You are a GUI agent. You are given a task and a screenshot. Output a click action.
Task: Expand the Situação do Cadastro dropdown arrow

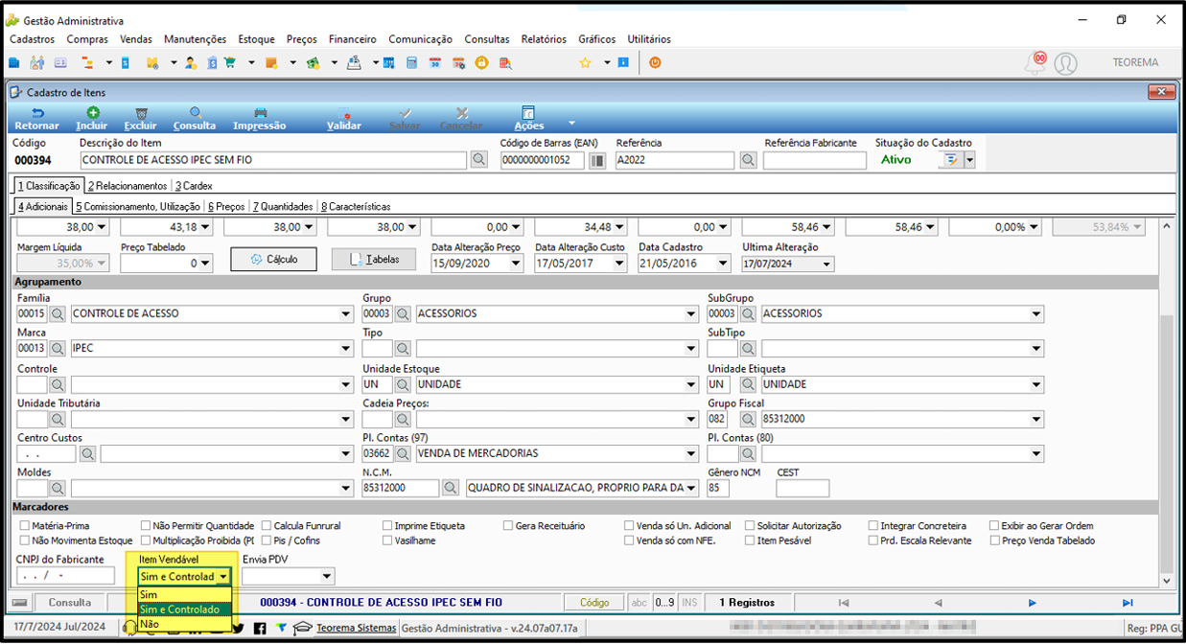(x=969, y=160)
